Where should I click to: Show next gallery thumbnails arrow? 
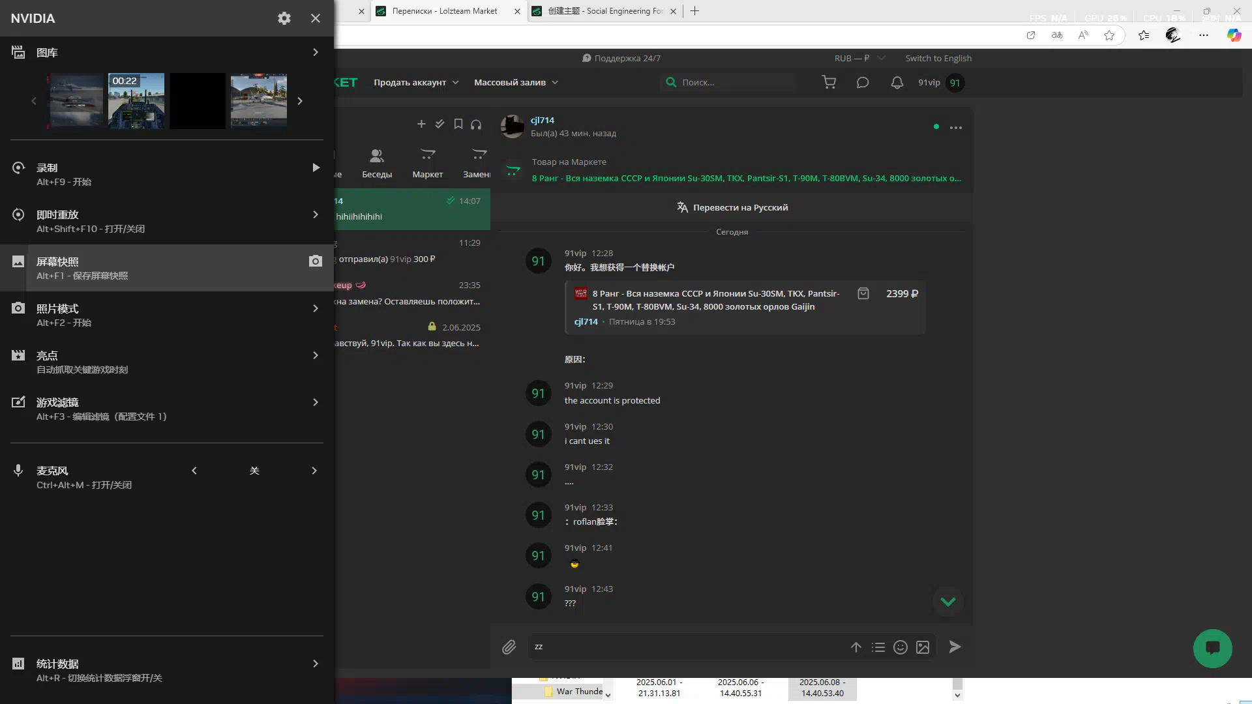point(300,101)
